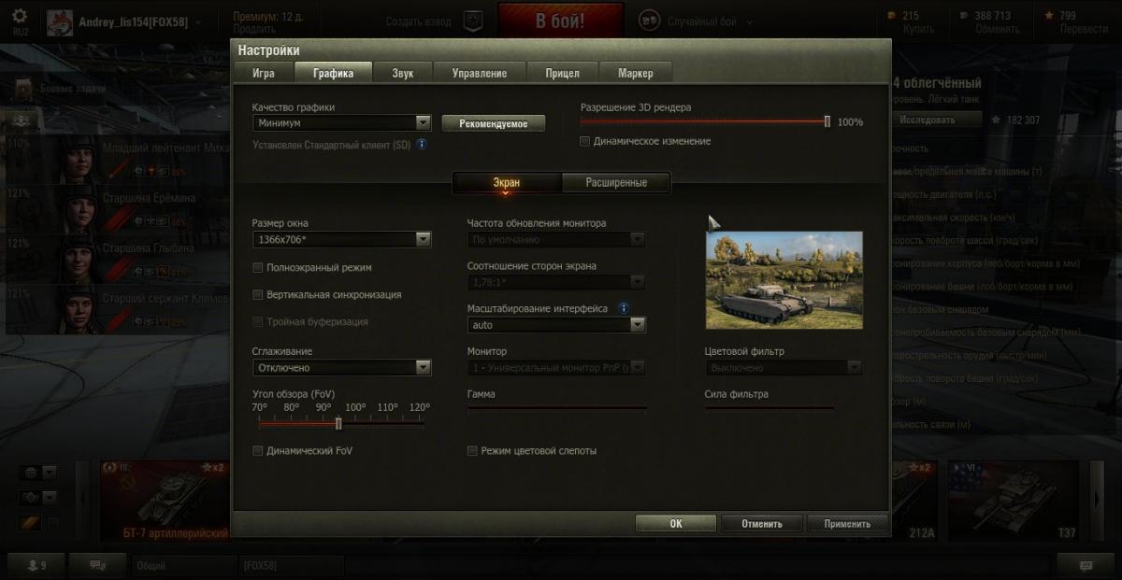1122x580 pixels.
Task: Switch to the Маркер tab
Action: pyautogui.click(x=635, y=73)
